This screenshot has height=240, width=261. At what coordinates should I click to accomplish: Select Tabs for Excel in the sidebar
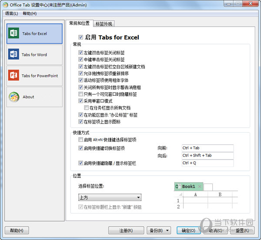click(x=34, y=33)
